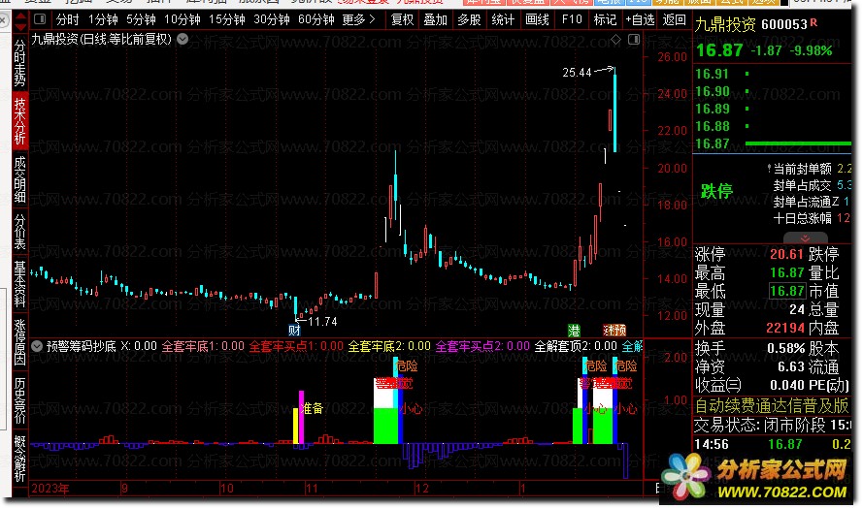Select the 16.90 price row

coord(772,91)
